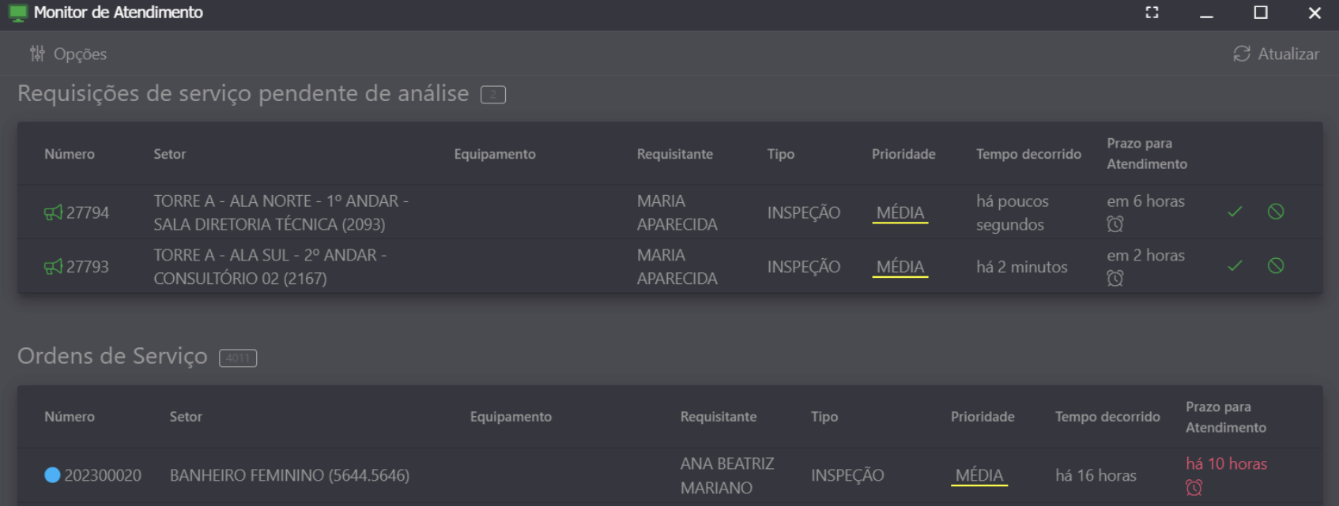Click the alarm clock icon showing 'em 6 horas'

1114,225
